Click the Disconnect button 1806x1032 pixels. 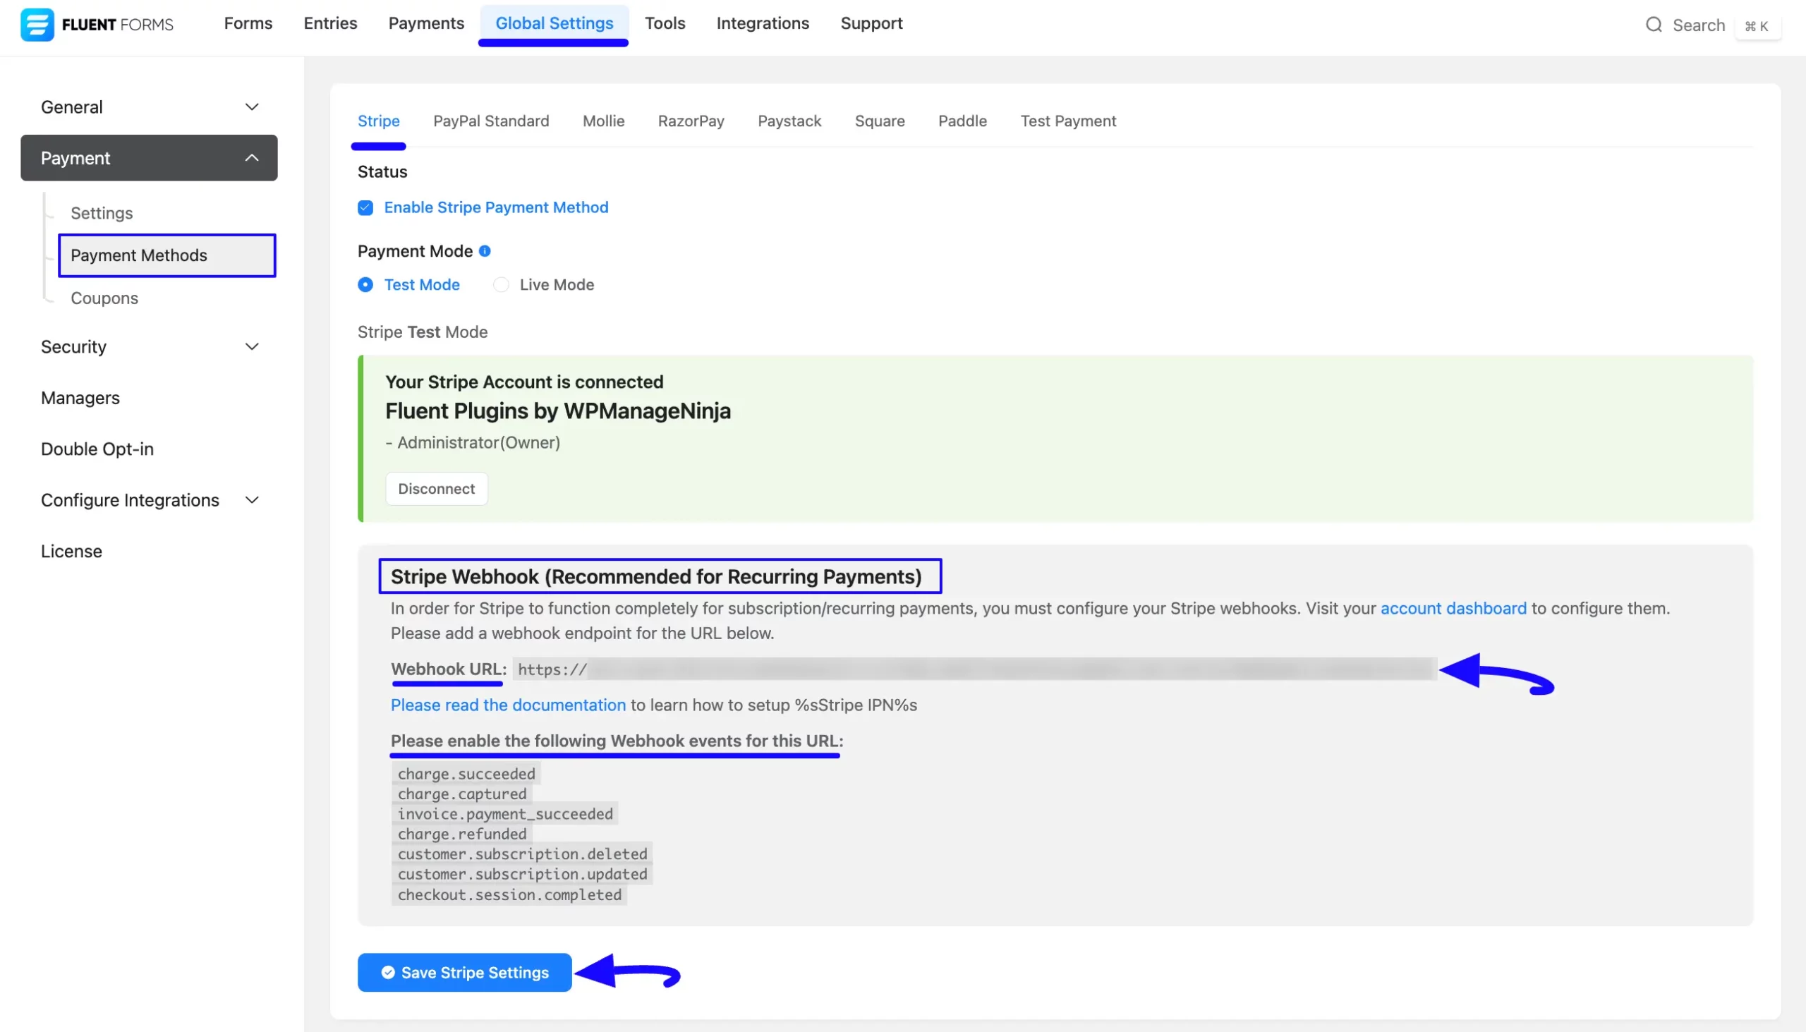coord(437,489)
